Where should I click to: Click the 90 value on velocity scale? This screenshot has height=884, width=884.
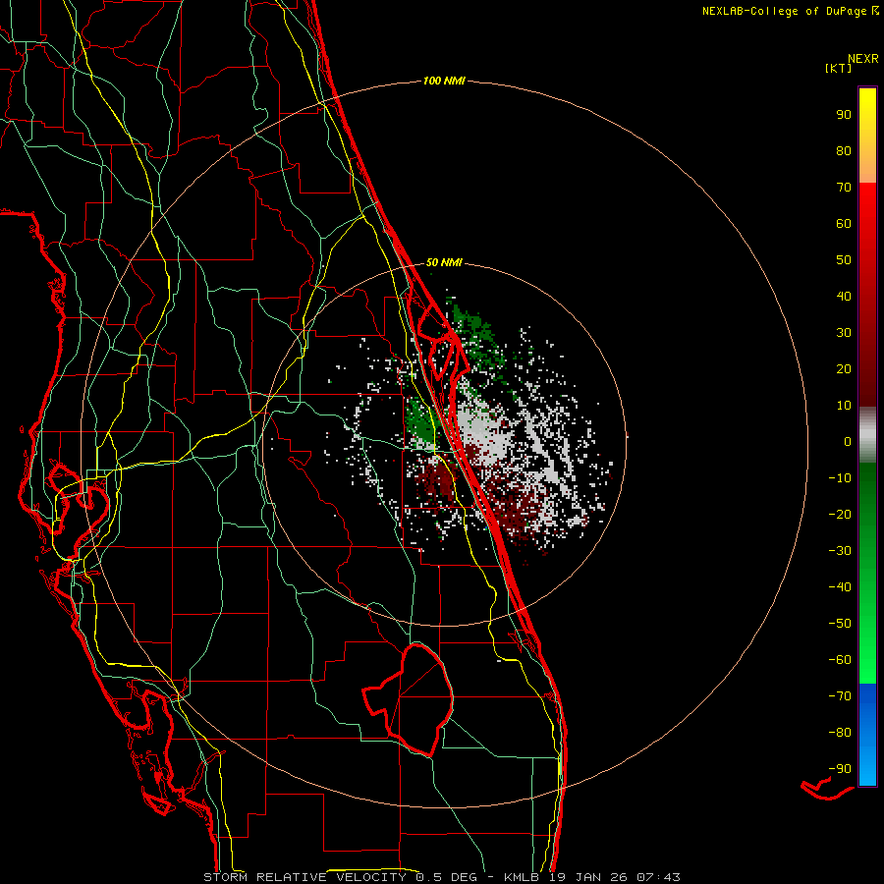pyautogui.click(x=844, y=115)
